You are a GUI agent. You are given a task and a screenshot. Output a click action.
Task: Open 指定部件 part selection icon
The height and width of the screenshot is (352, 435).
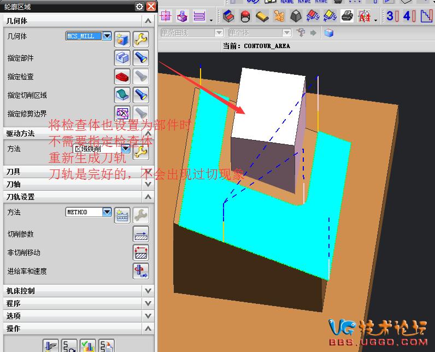[x=122, y=57]
